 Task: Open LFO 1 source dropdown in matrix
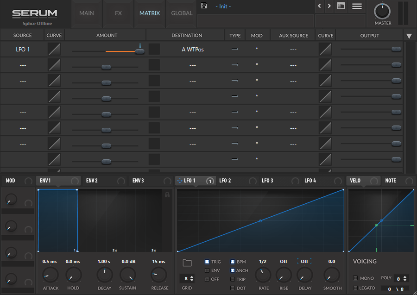(23, 50)
